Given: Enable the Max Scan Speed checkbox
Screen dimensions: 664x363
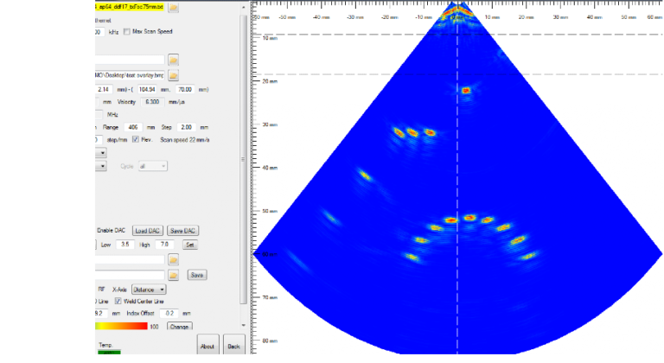Looking at the screenshot, I should point(127,32).
